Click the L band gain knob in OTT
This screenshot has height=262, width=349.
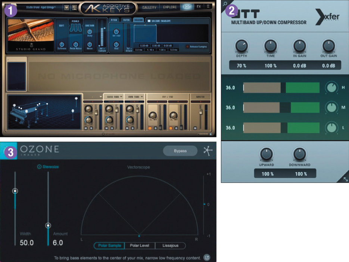331,128
